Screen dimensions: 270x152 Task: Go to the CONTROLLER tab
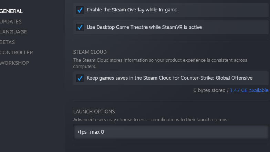coord(17,52)
